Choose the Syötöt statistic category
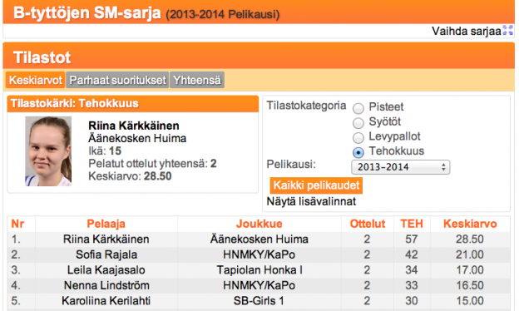This screenshot has width=519, height=311. (x=358, y=123)
